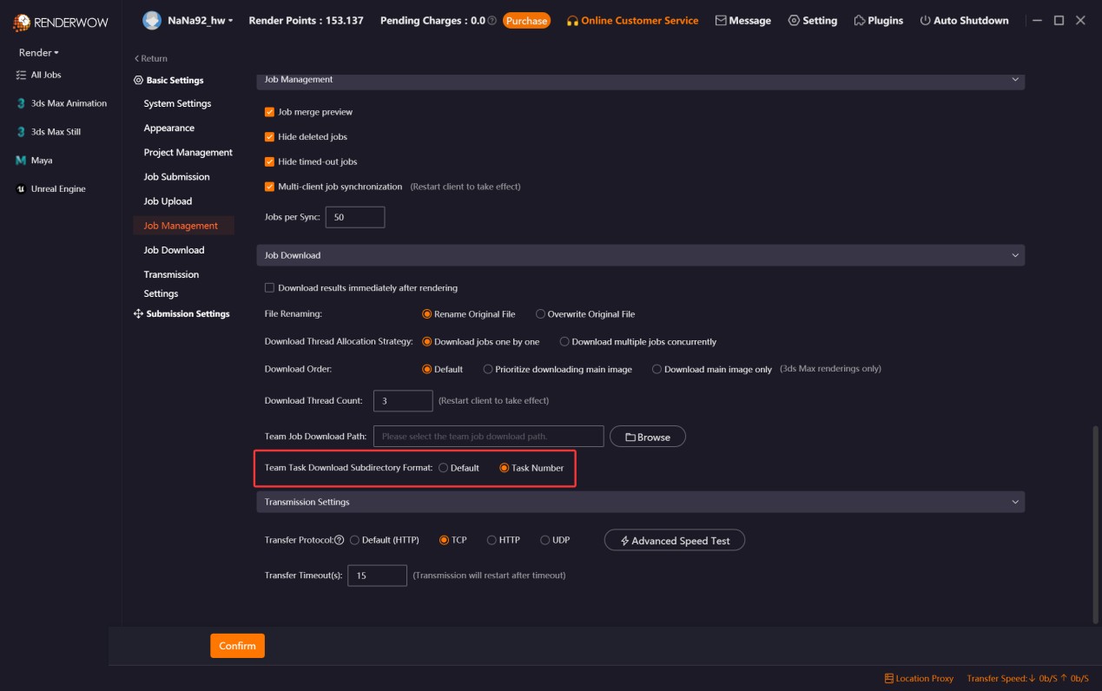The height and width of the screenshot is (691, 1102).
Task: Select Default subdirectory format radio
Action: (x=443, y=468)
